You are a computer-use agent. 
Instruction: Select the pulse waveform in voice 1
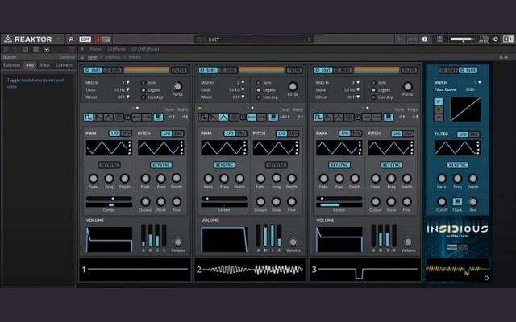pos(88,117)
